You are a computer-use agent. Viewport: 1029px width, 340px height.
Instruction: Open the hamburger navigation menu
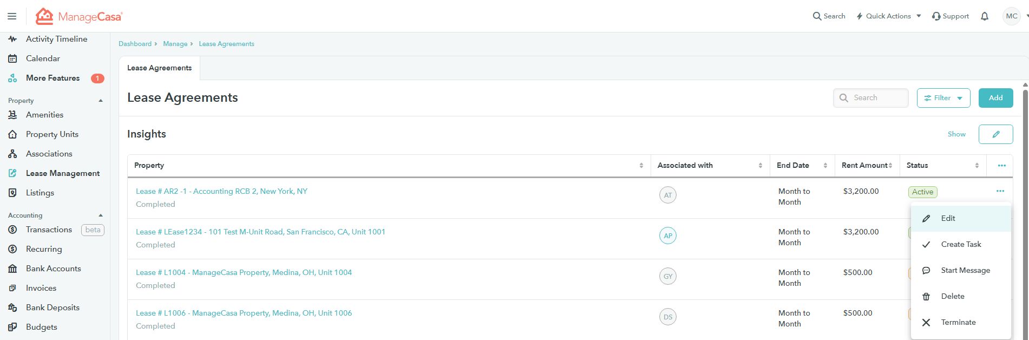[x=12, y=16]
